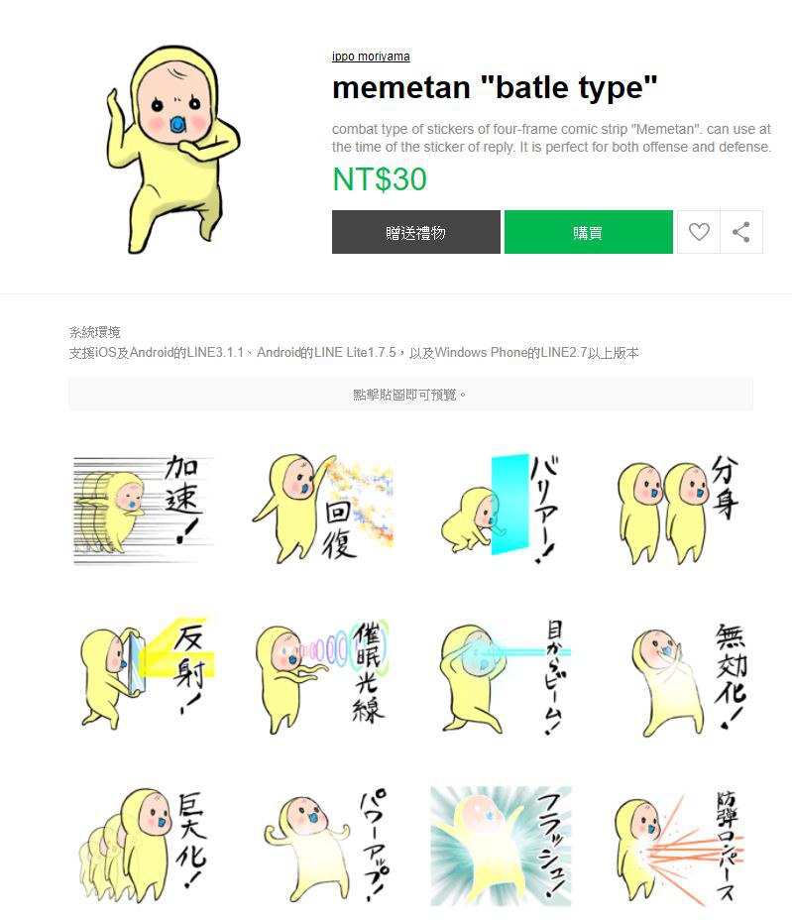Viewport: 792px width, 920px height.
Task: Open the share icon menu
Action: (741, 232)
